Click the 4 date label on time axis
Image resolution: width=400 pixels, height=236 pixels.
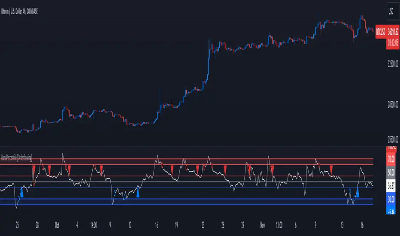click(77, 225)
